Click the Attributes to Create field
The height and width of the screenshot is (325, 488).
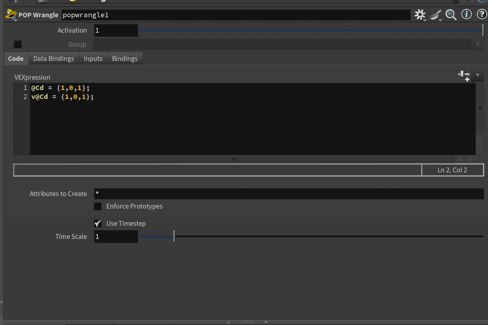[288, 194]
